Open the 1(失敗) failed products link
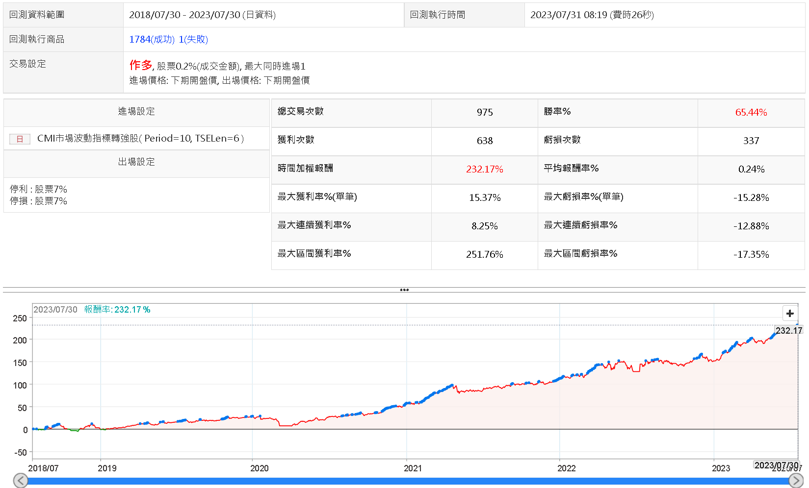 point(193,39)
